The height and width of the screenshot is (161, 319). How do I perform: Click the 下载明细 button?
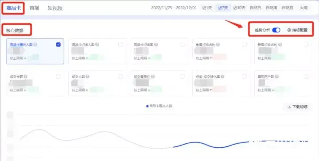(x=297, y=107)
